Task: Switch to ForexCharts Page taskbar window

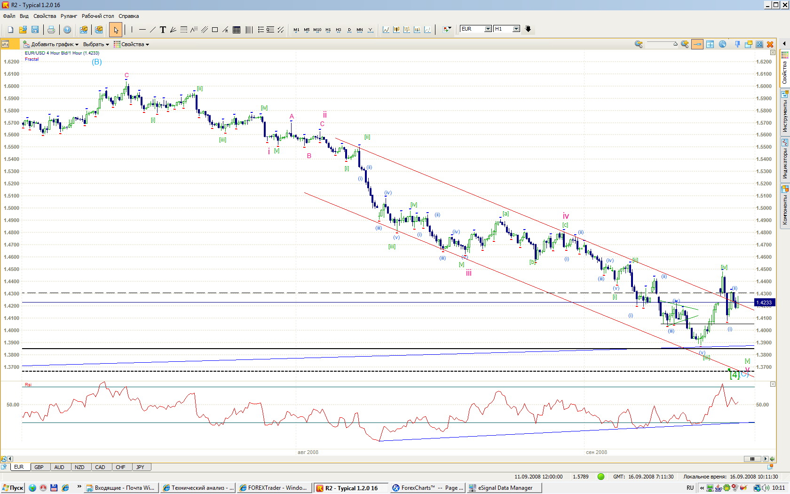Action: tap(427, 488)
